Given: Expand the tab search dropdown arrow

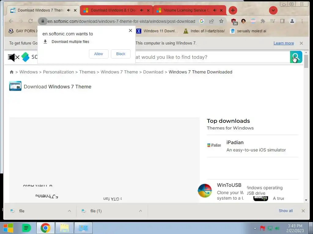Looking at the screenshot, I should point(273,10).
